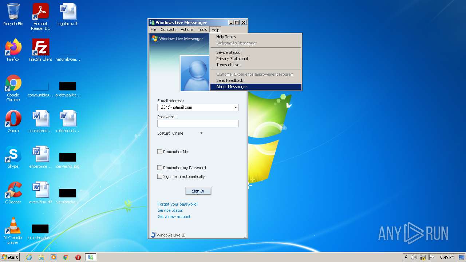466x262 pixels.
Task: Follow Forgot your password link
Action: tap(178, 204)
